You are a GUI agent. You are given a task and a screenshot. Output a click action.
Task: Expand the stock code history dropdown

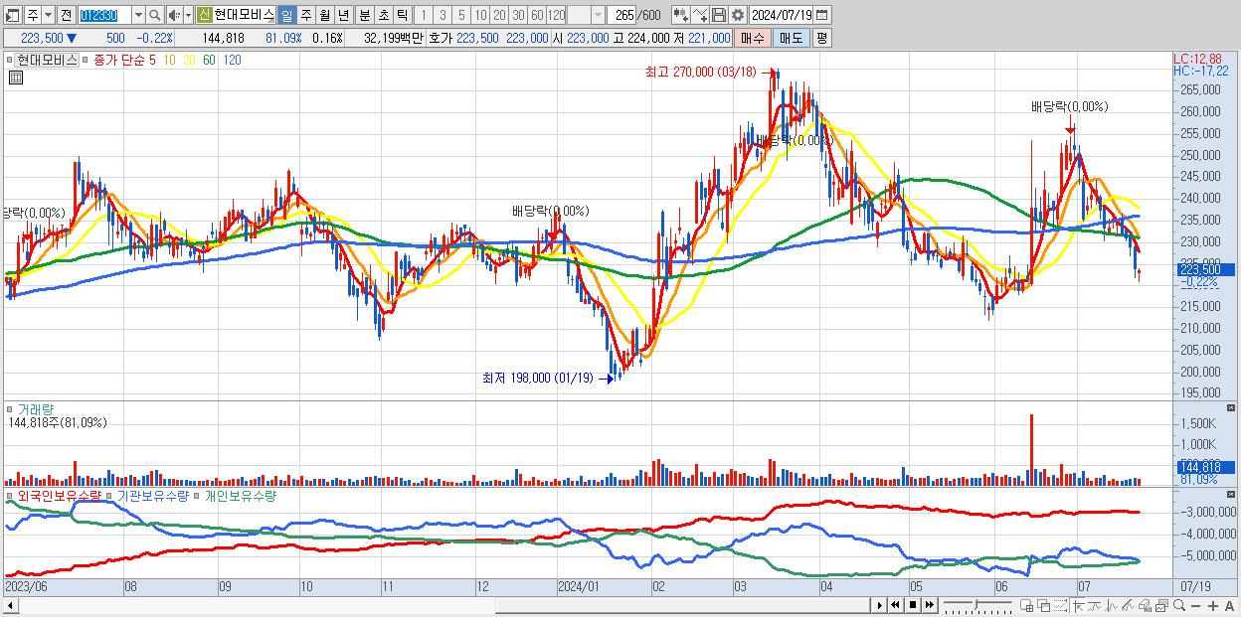pyautogui.click(x=138, y=15)
